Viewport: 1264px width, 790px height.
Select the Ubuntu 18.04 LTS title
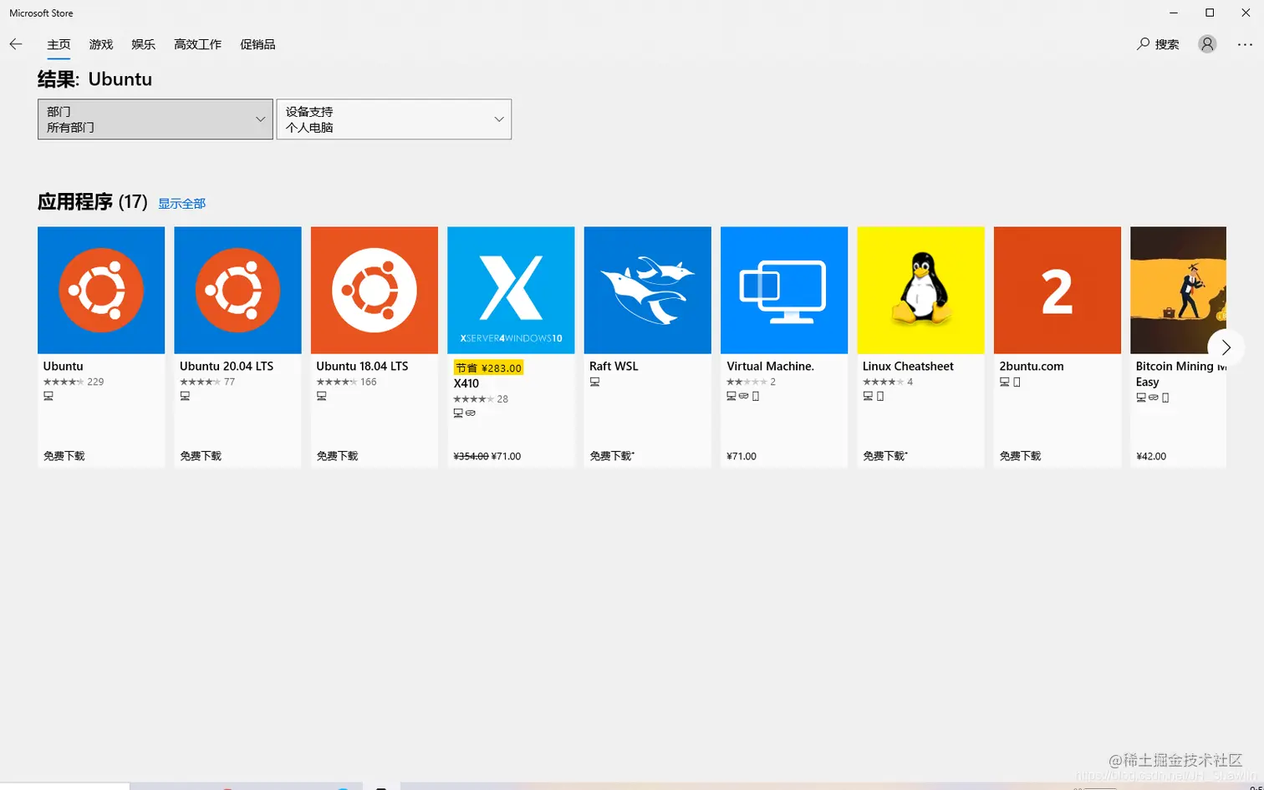click(362, 366)
